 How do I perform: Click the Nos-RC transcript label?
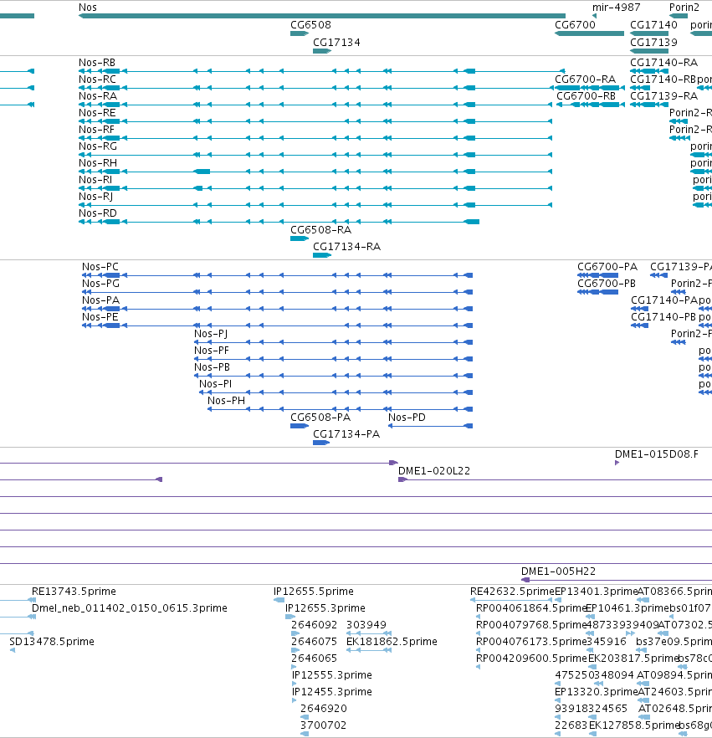pyautogui.click(x=97, y=79)
